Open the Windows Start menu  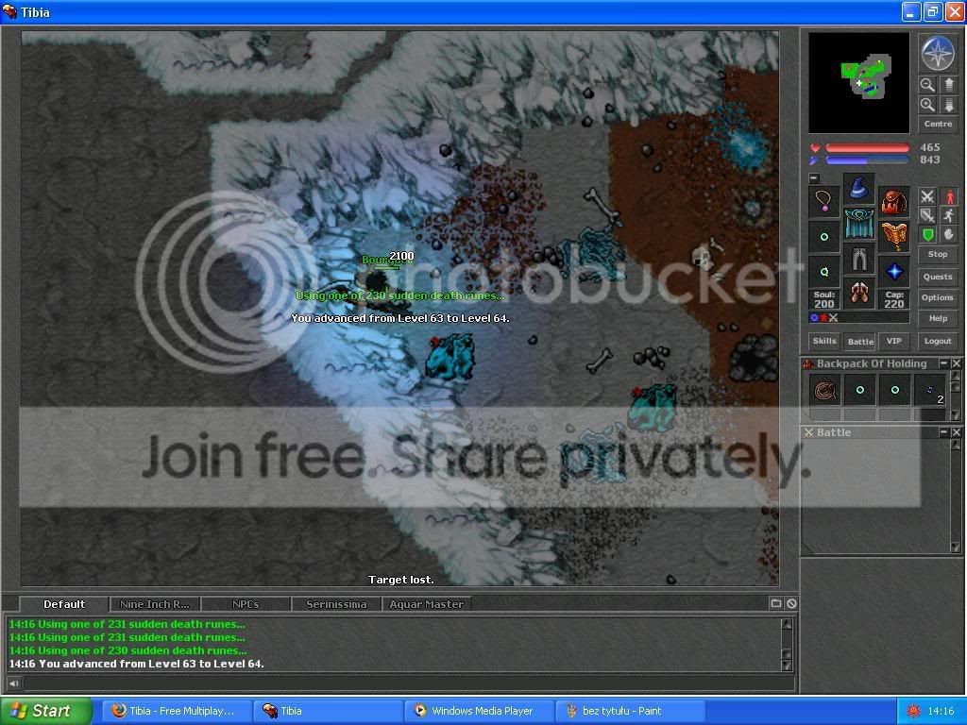tap(45, 711)
